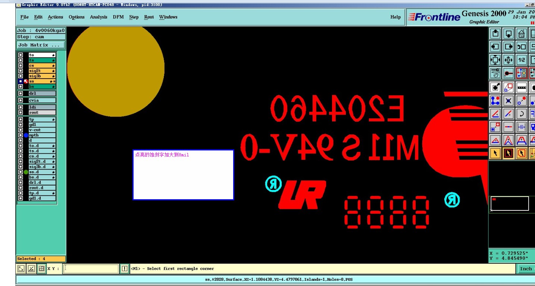Click the horizontal red line with blue segment icon

[x=509, y=127]
